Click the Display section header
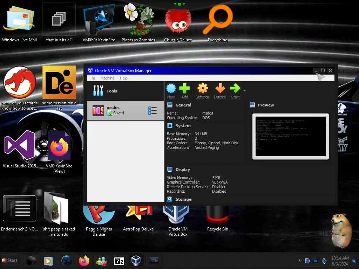Viewport: 359px width, 269px height. pos(183,170)
